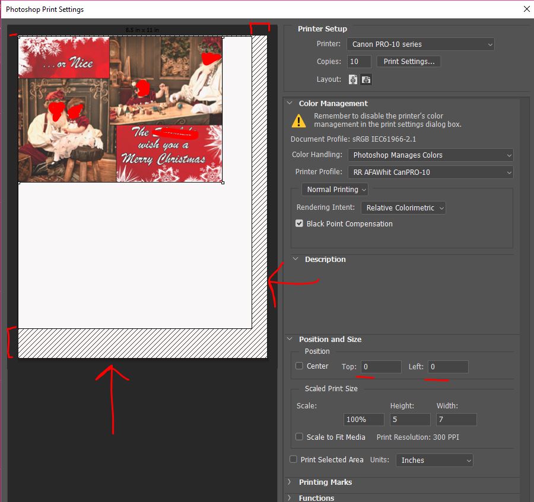The image size is (534, 502).
Task: Toggle Black Point Compensation checkbox
Action: 300,224
